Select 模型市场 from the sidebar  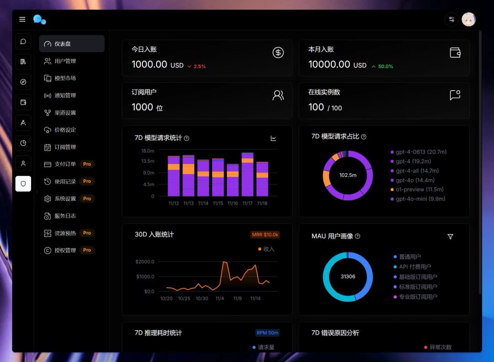[65, 78]
